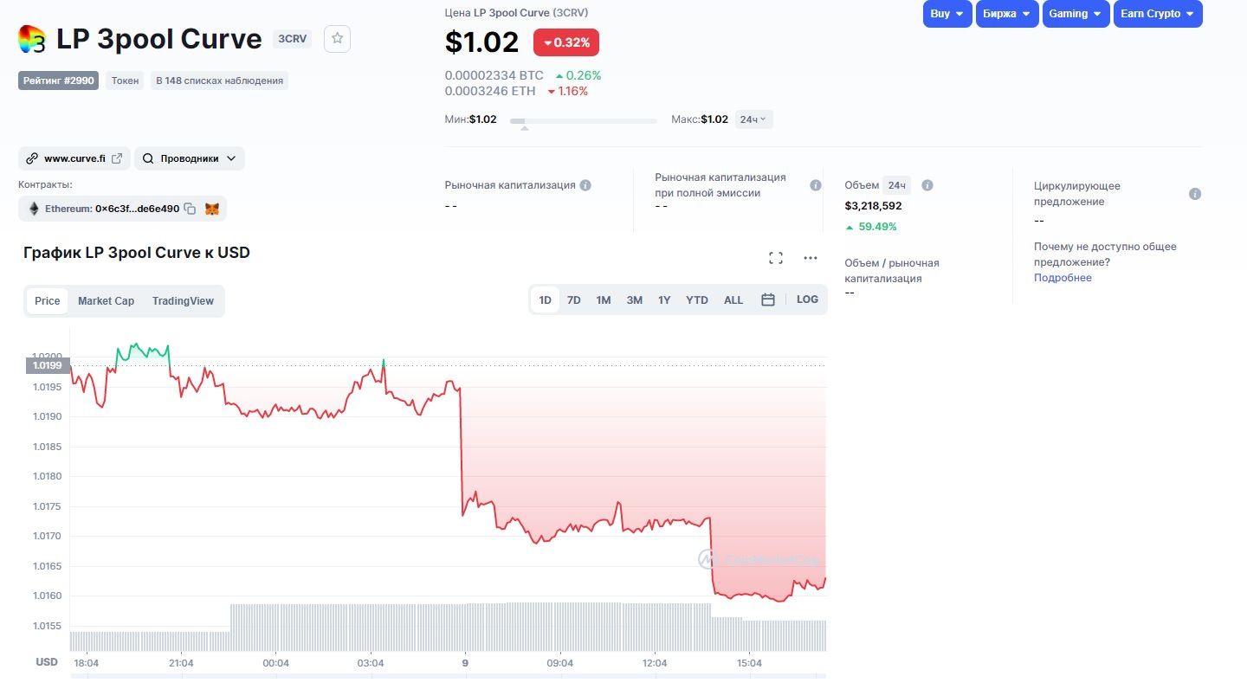Screen dimensions: 1247x689
Task: Open the TradingView chart tab
Action: coord(183,301)
